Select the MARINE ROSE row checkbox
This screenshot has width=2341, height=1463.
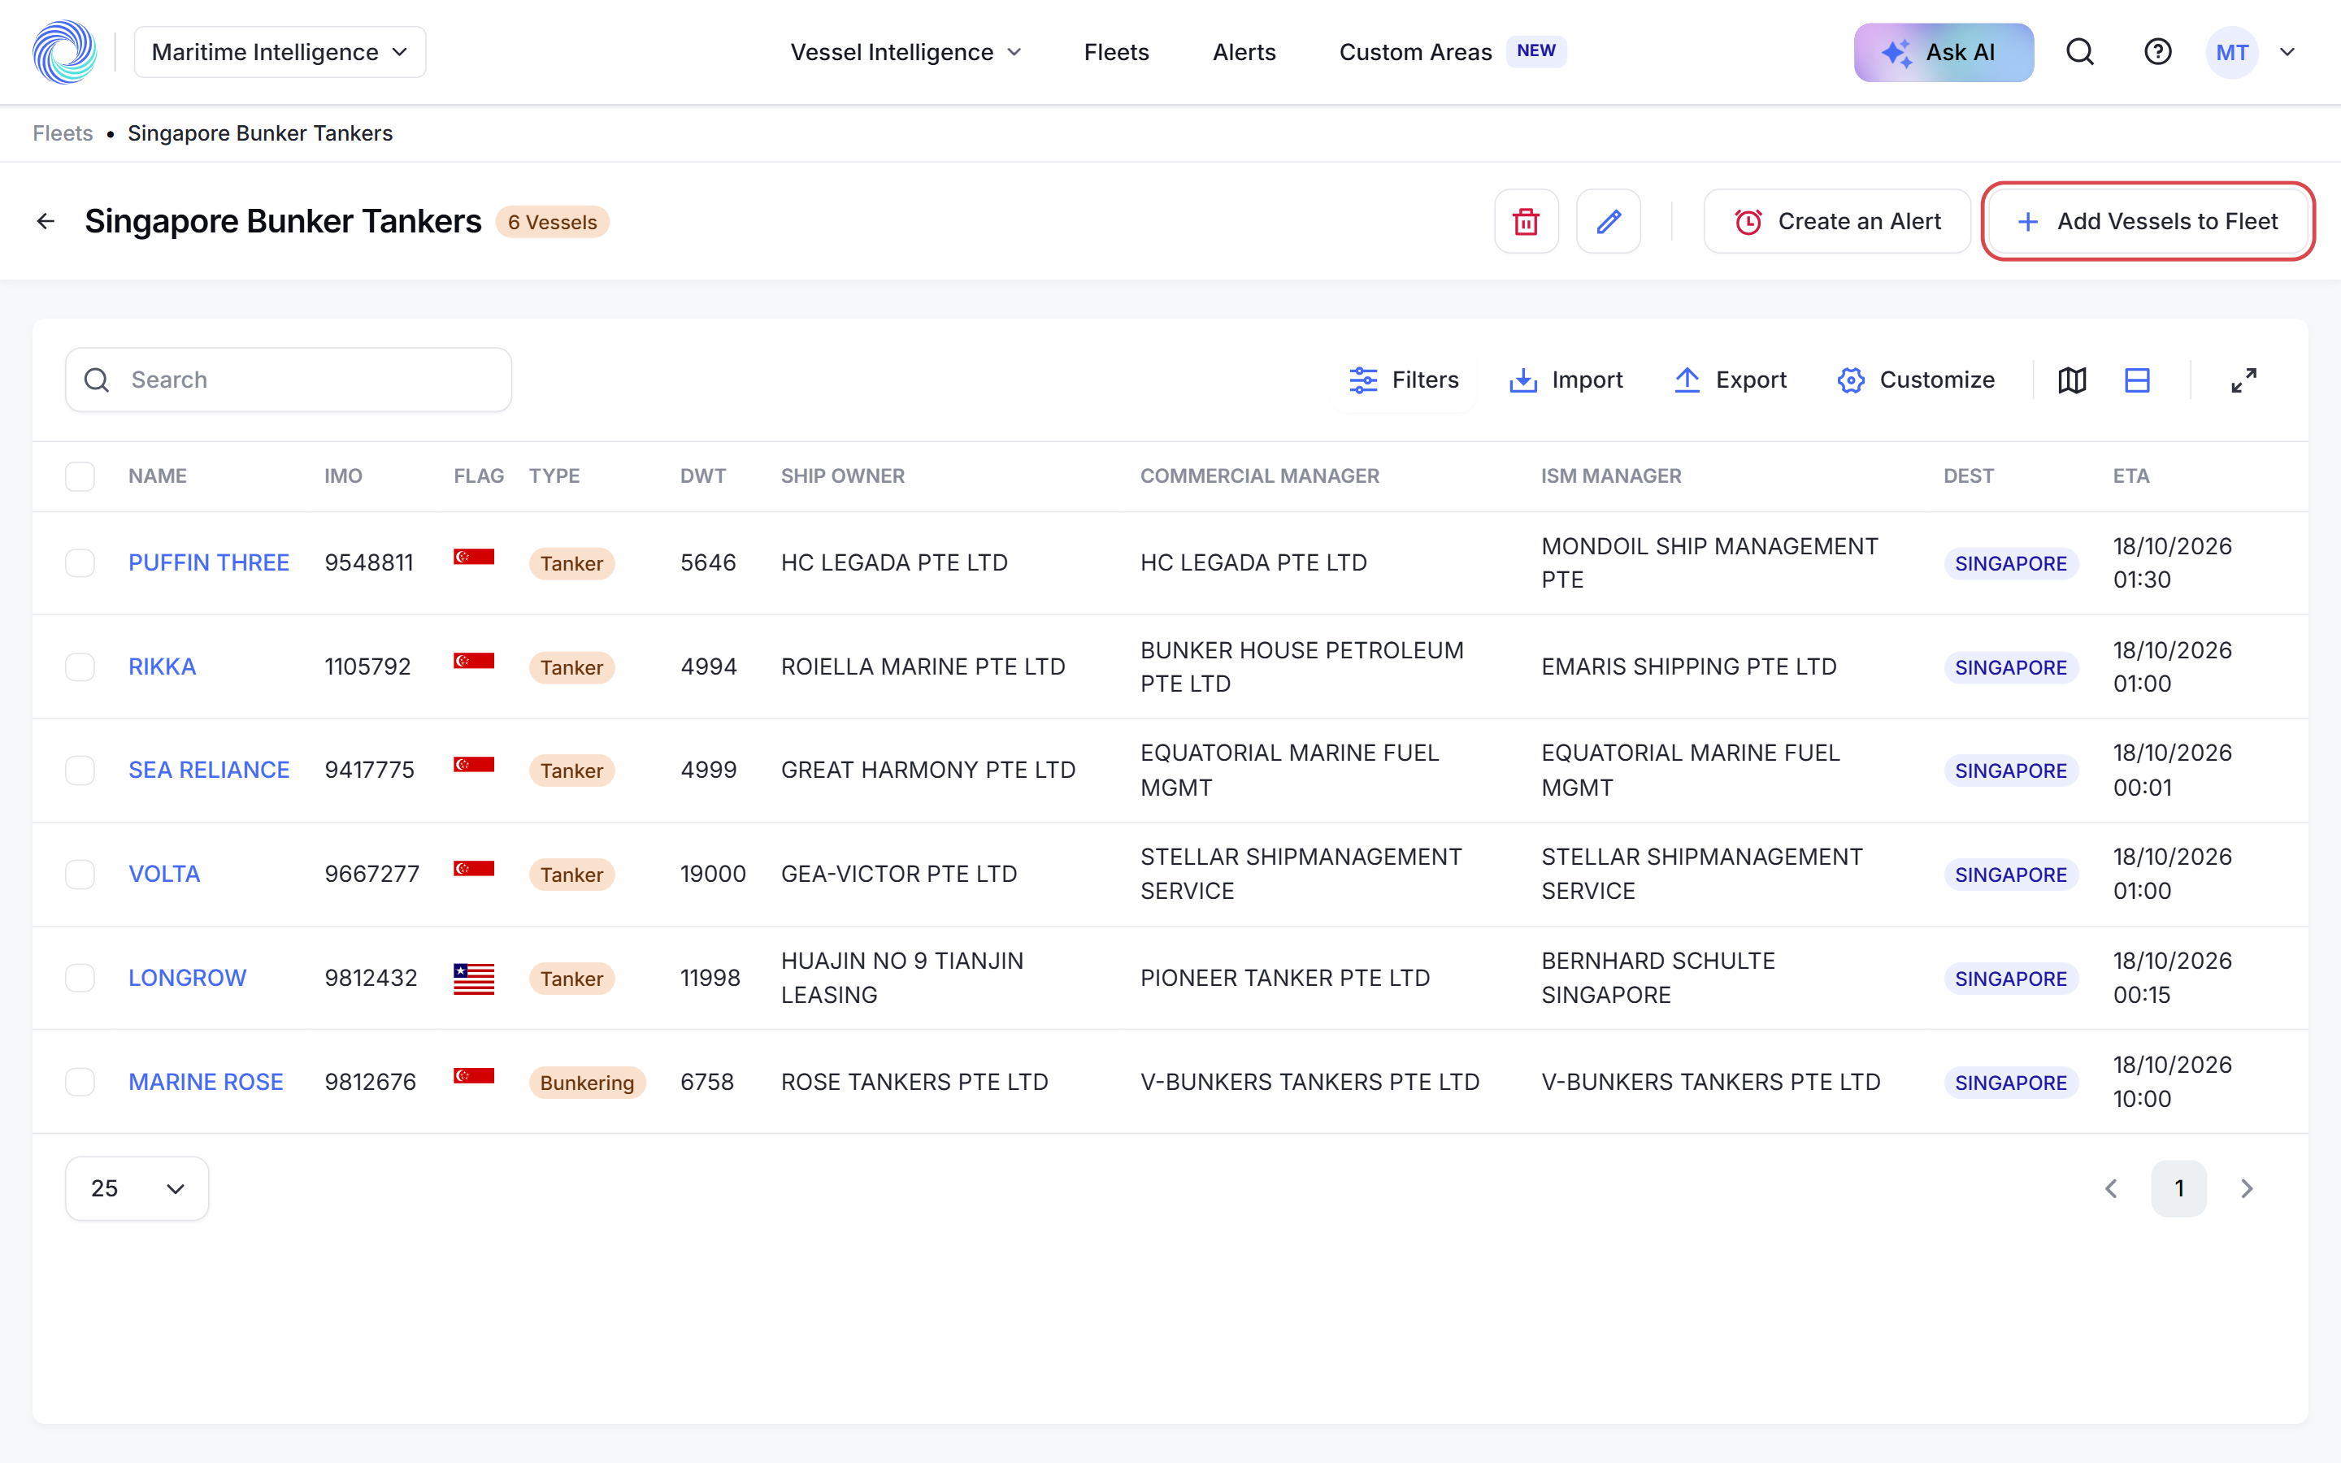tap(80, 1082)
